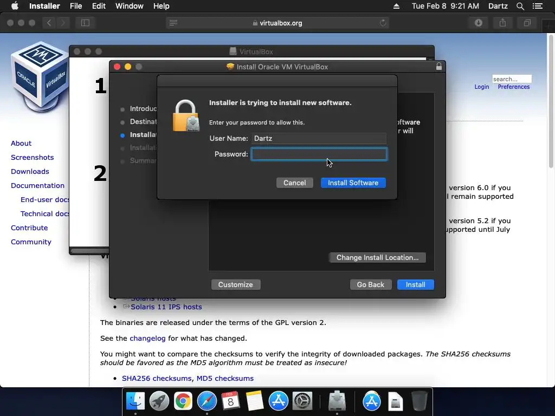
Task: Click the blue Install button
Action: pyautogui.click(x=416, y=285)
